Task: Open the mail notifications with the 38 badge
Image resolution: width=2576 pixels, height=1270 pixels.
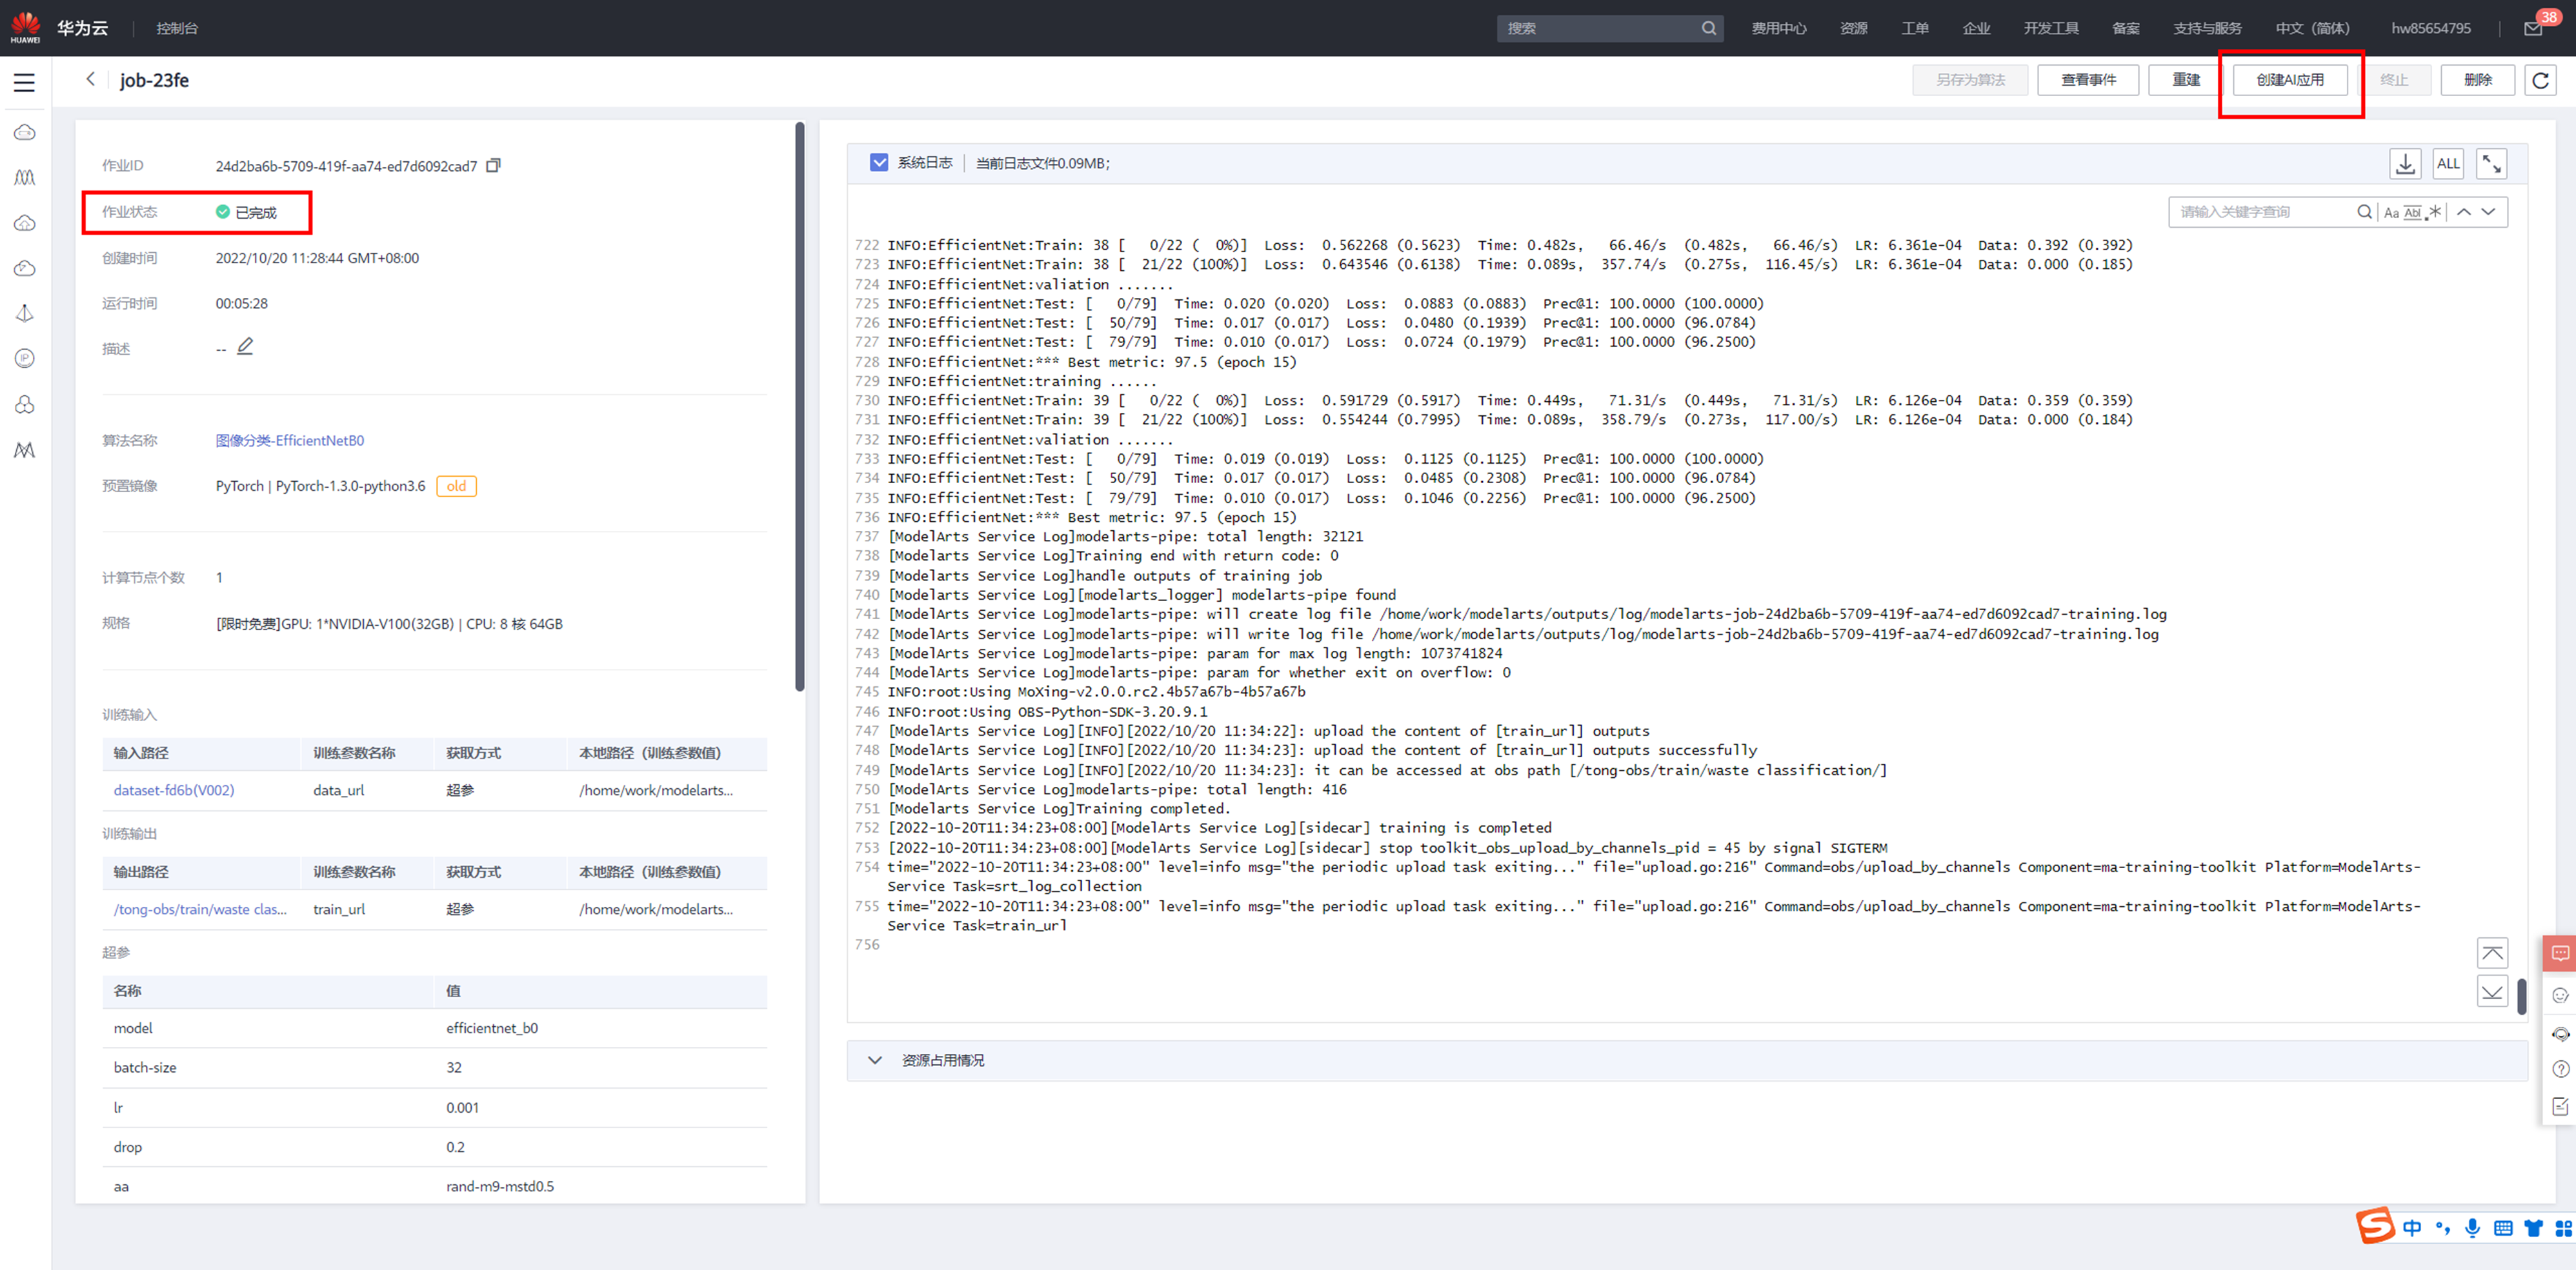Action: tap(2533, 28)
